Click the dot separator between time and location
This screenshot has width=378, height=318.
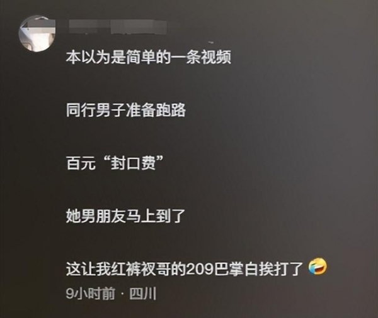(x=122, y=294)
